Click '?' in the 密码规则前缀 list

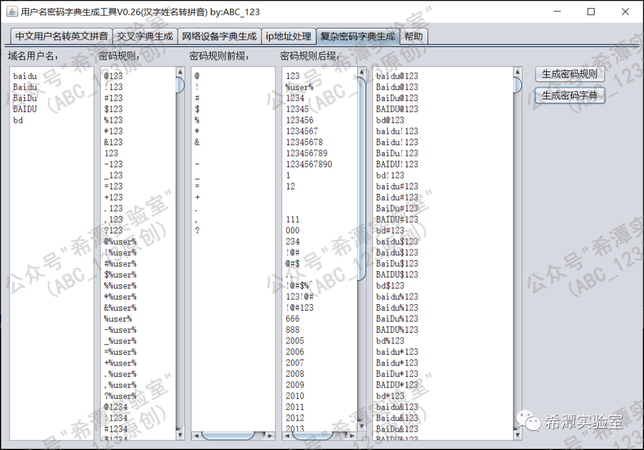(x=197, y=231)
